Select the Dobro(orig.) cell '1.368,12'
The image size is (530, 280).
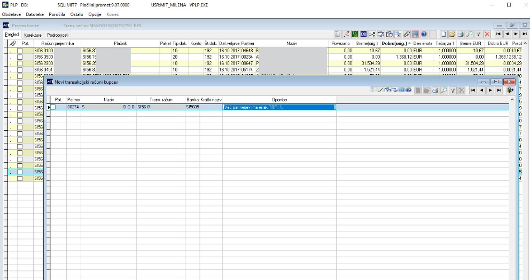point(396,57)
